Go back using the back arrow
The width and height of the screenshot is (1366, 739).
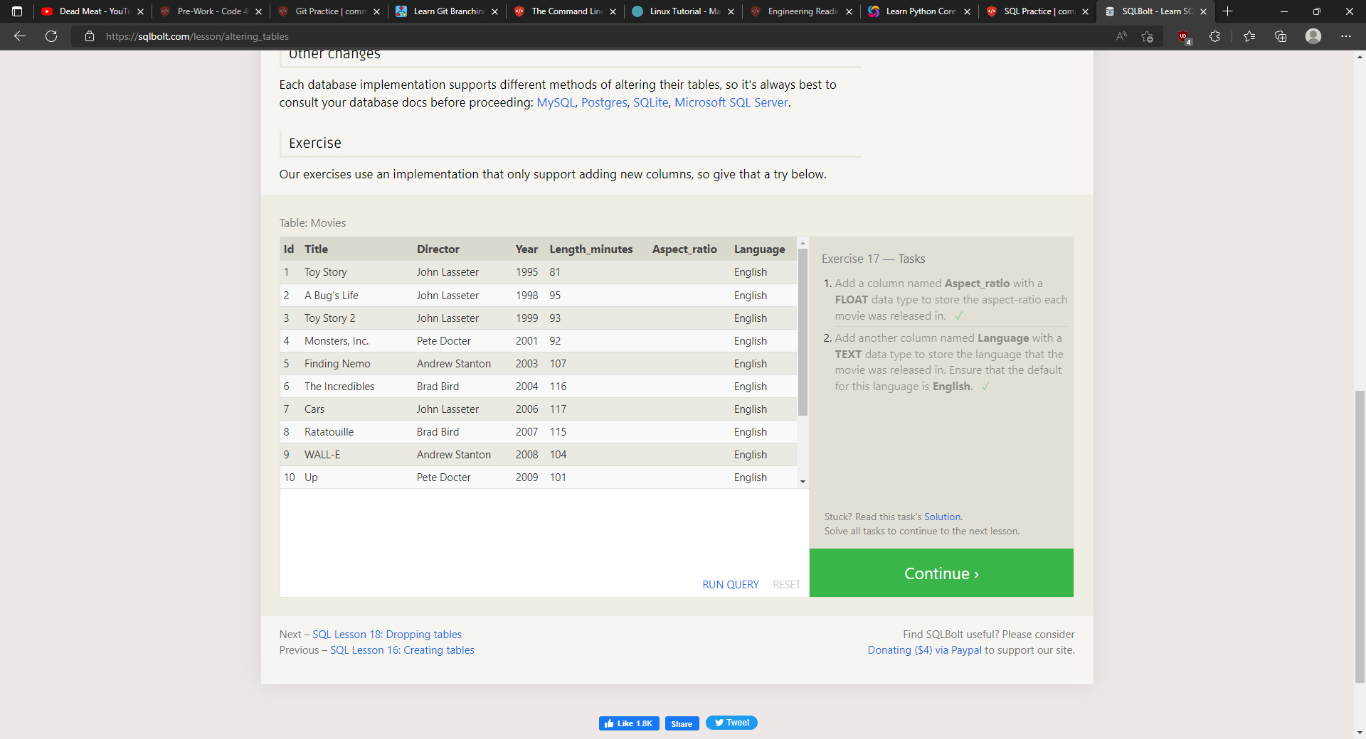click(20, 36)
